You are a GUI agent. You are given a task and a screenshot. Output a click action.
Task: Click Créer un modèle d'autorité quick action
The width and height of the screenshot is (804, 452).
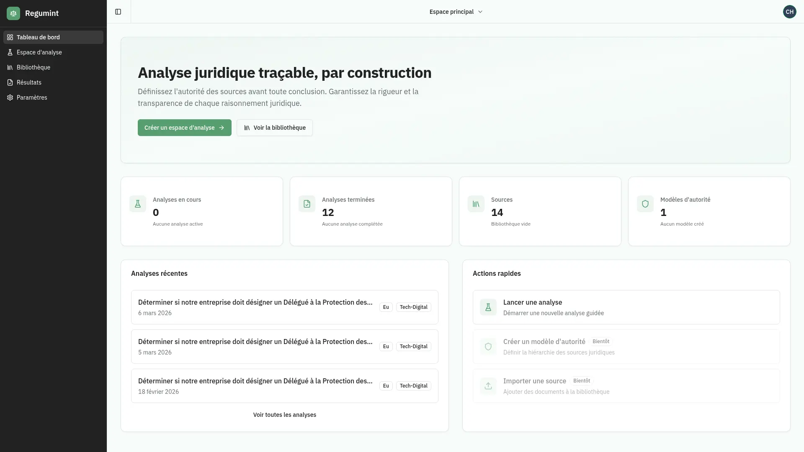626,347
